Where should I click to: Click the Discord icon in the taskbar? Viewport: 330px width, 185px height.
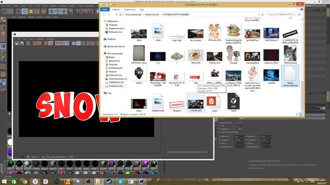[x=78, y=181]
